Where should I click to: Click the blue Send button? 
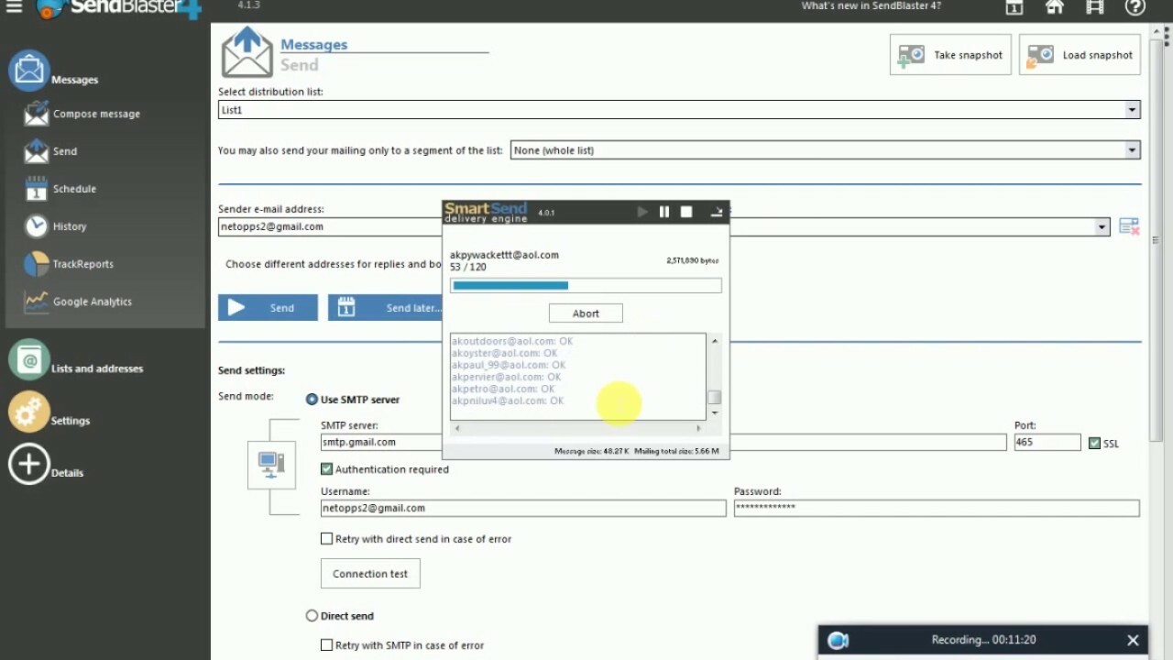pos(268,308)
